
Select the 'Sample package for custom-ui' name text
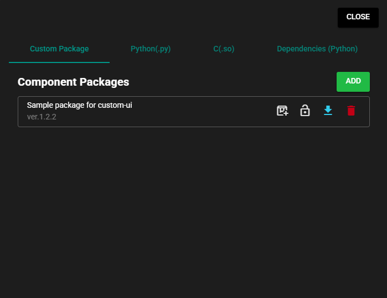(x=79, y=105)
